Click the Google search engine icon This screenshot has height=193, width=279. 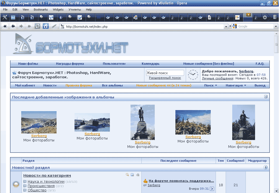[x=235, y=26]
